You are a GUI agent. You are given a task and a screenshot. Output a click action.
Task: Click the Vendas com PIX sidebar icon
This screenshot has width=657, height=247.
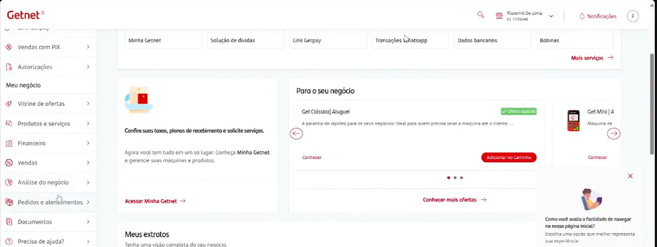click(x=9, y=47)
